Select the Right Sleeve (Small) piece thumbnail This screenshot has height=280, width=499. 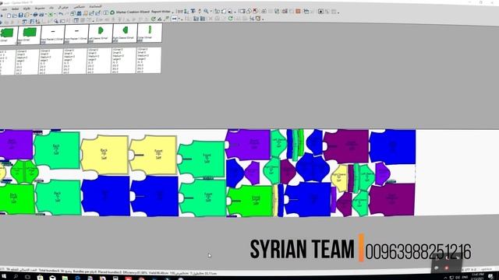[125, 33]
